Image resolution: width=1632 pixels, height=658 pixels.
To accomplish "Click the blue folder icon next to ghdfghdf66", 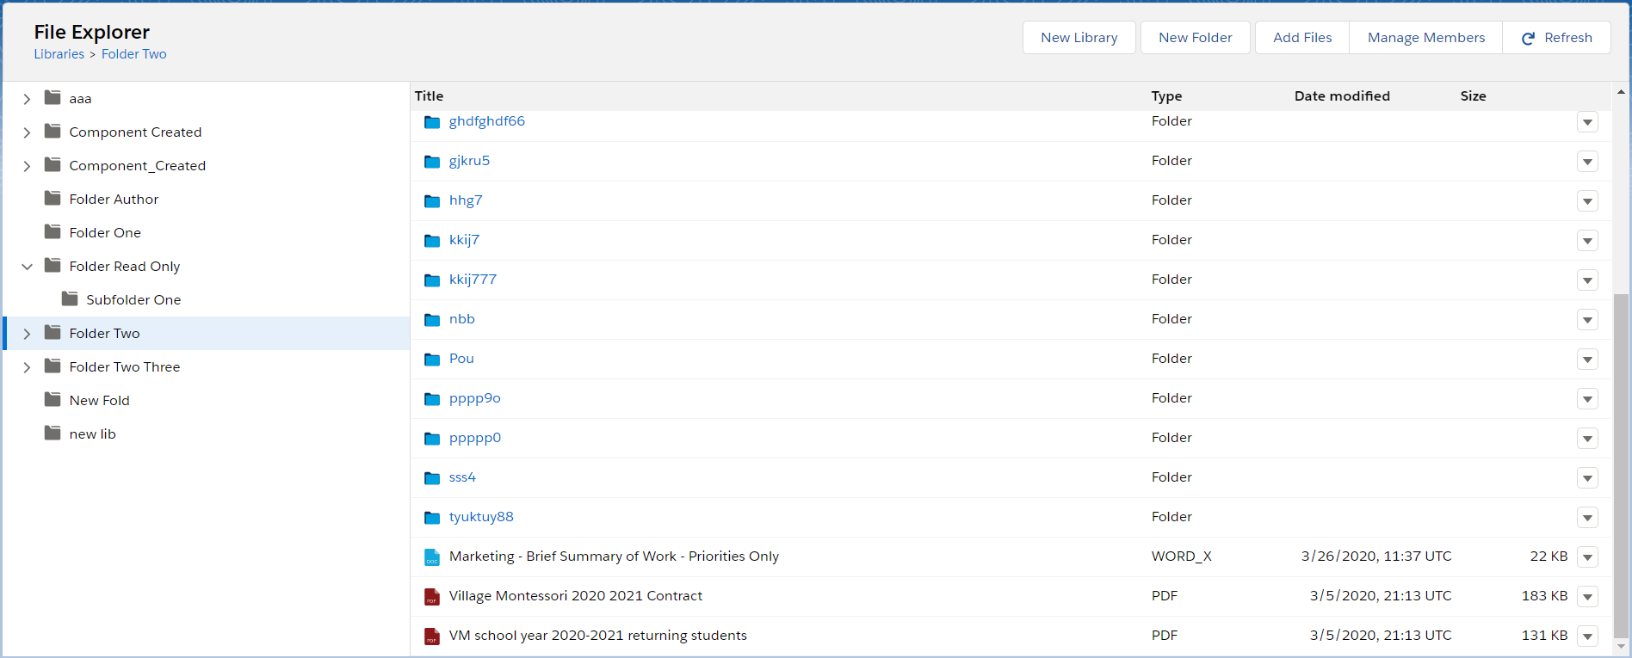I will (432, 122).
